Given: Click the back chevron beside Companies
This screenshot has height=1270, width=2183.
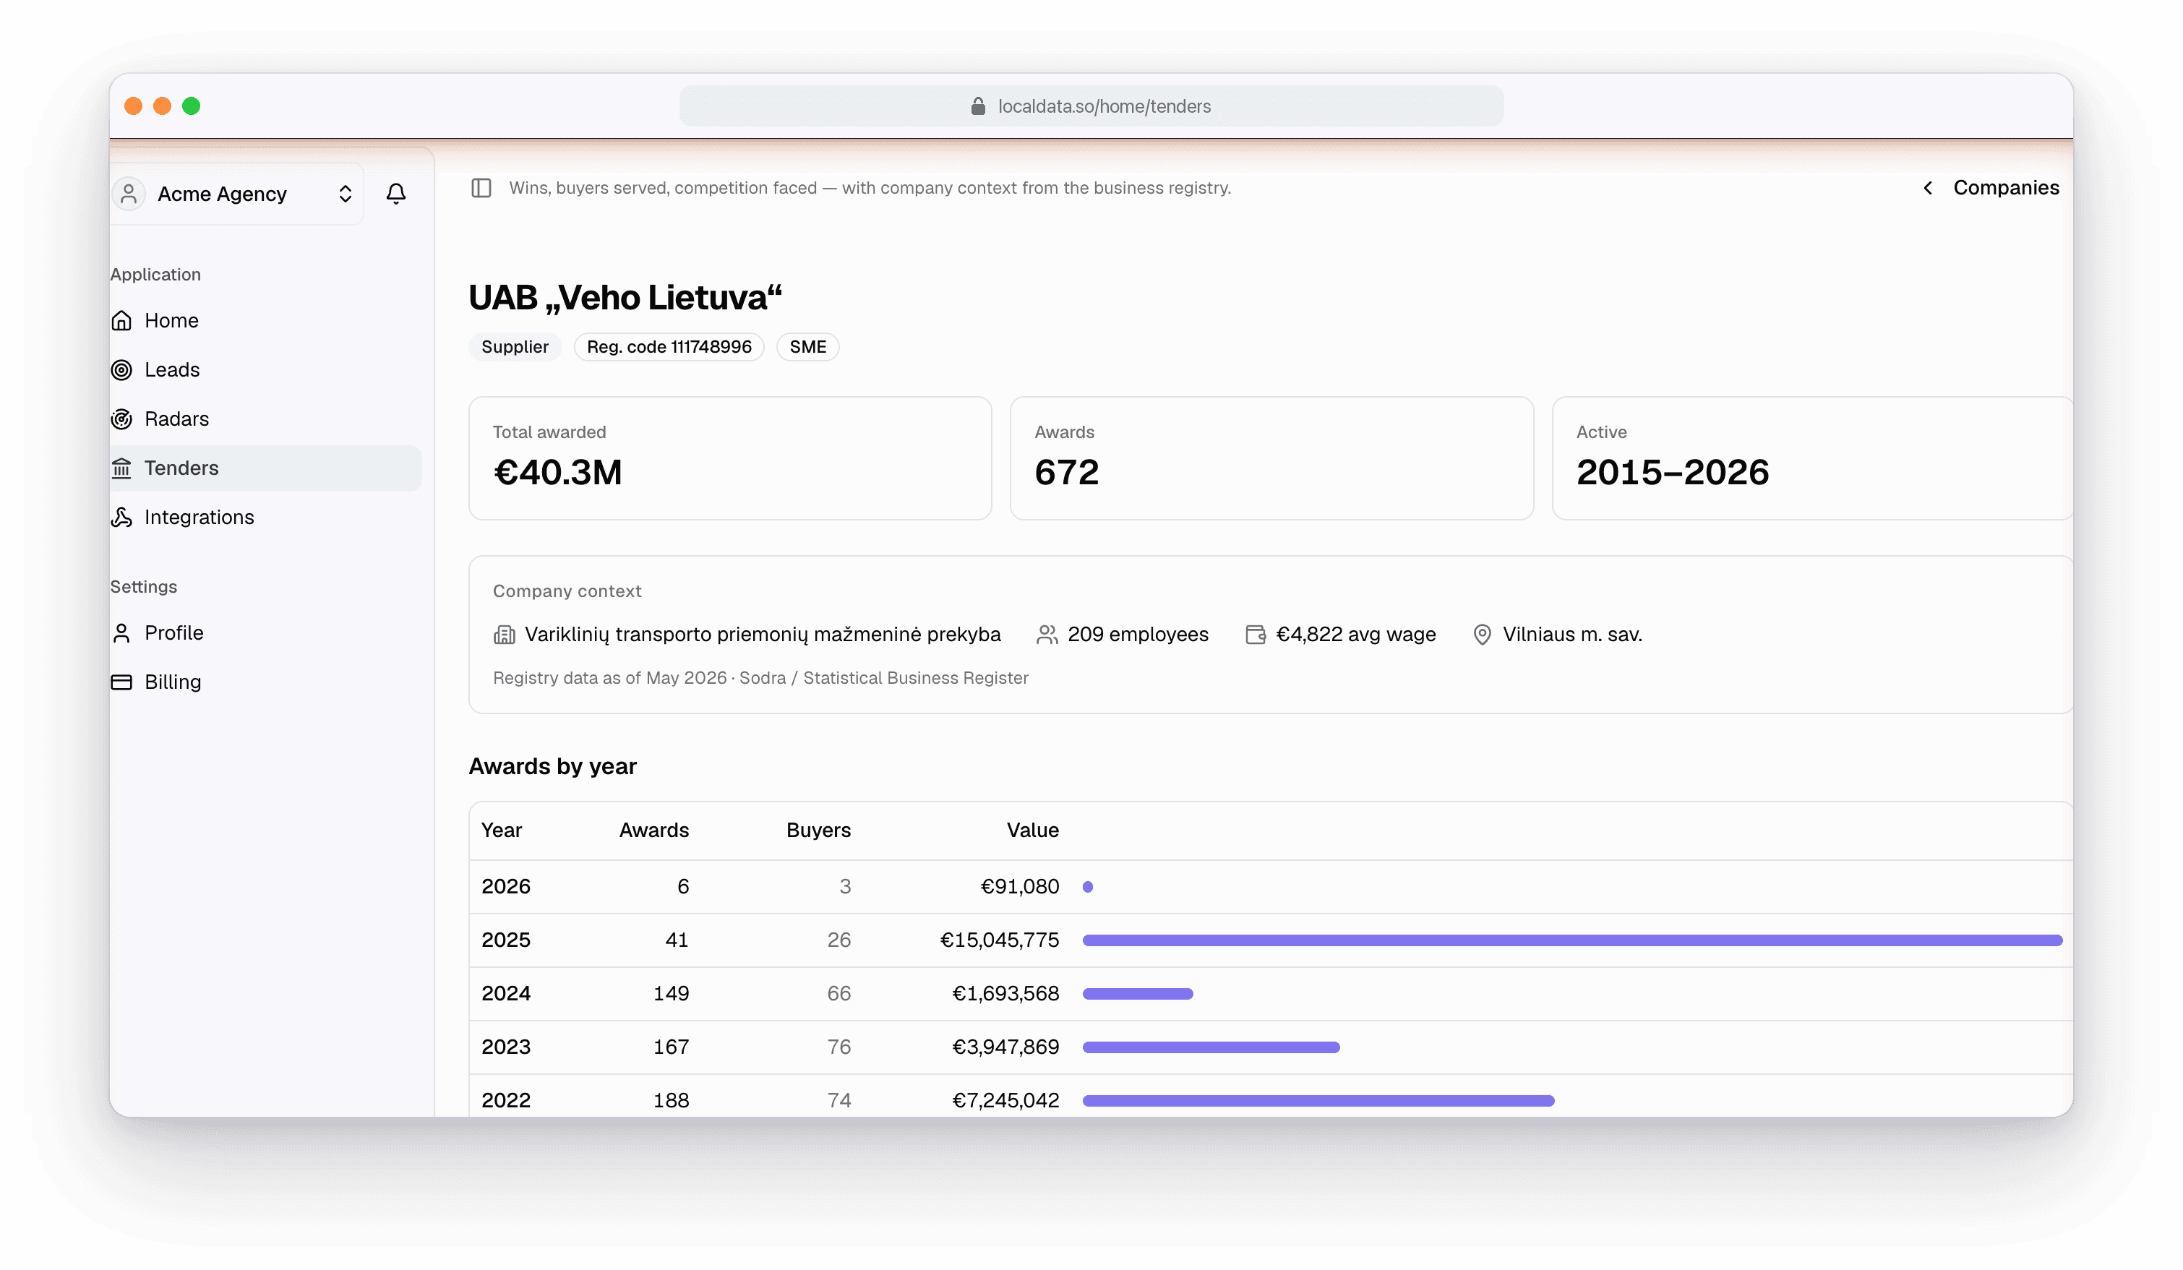Looking at the screenshot, I should point(1929,188).
